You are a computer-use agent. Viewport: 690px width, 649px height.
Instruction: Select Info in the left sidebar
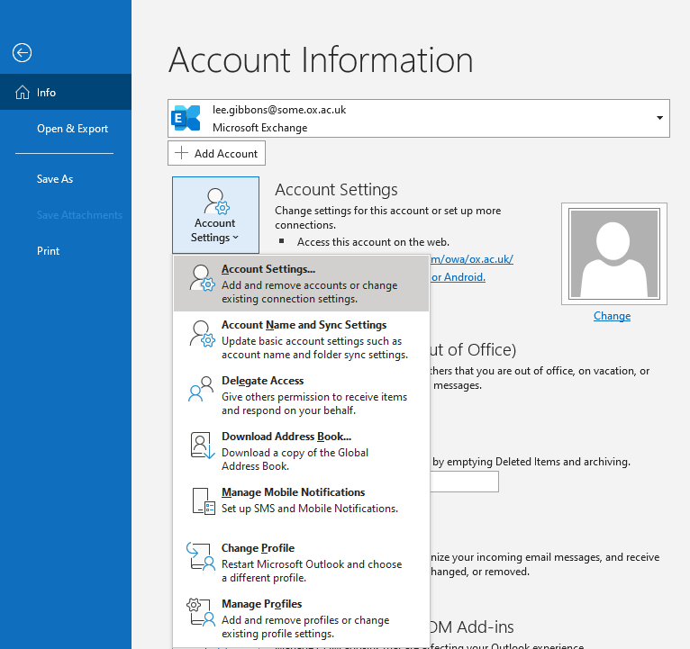click(x=47, y=93)
